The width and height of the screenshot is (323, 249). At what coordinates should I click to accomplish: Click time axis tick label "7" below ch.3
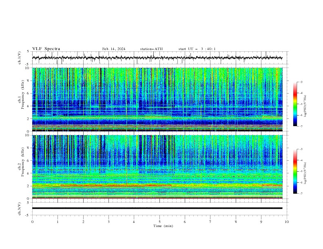point(210,222)
